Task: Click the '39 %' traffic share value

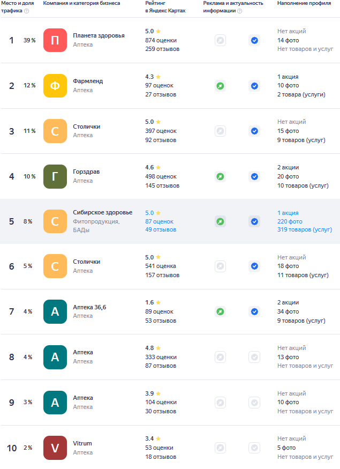Action: [29, 40]
